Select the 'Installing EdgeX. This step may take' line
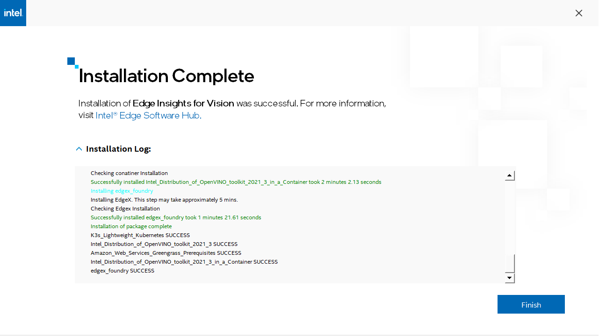The width and height of the screenshot is (599, 336). [x=164, y=200]
